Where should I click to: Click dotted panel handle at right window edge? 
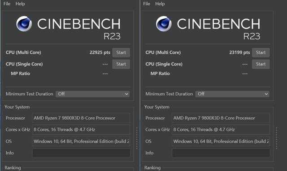pos(277,138)
